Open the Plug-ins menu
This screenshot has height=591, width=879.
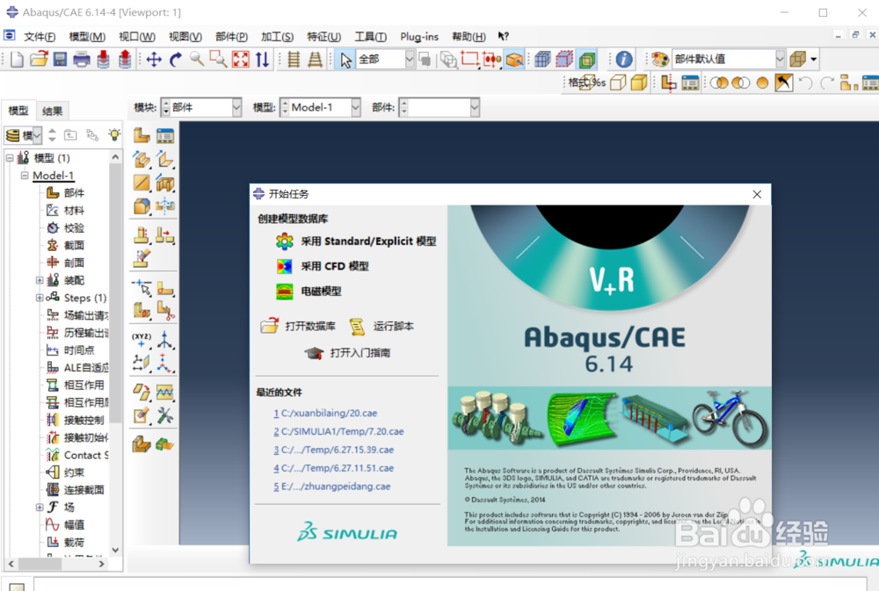[419, 36]
